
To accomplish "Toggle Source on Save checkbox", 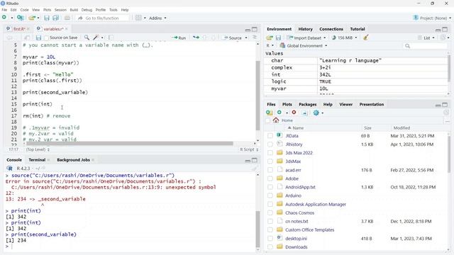I will point(47,38).
